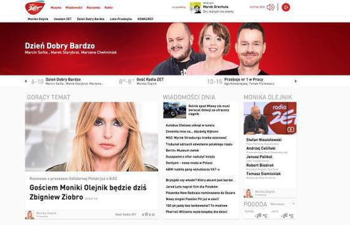Open the news Brytyjski czy włoski? Który akcent
The image size is (350, 225).
point(201,180)
